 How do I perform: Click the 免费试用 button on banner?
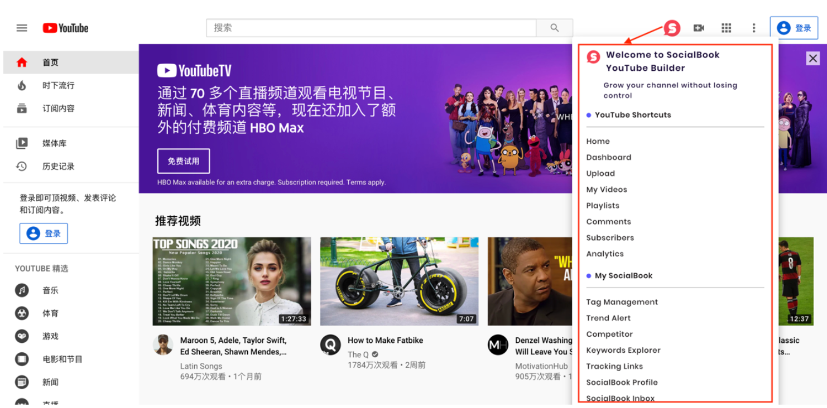pyautogui.click(x=184, y=161)
